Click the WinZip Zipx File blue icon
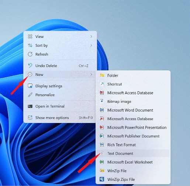 coord(102,179)
